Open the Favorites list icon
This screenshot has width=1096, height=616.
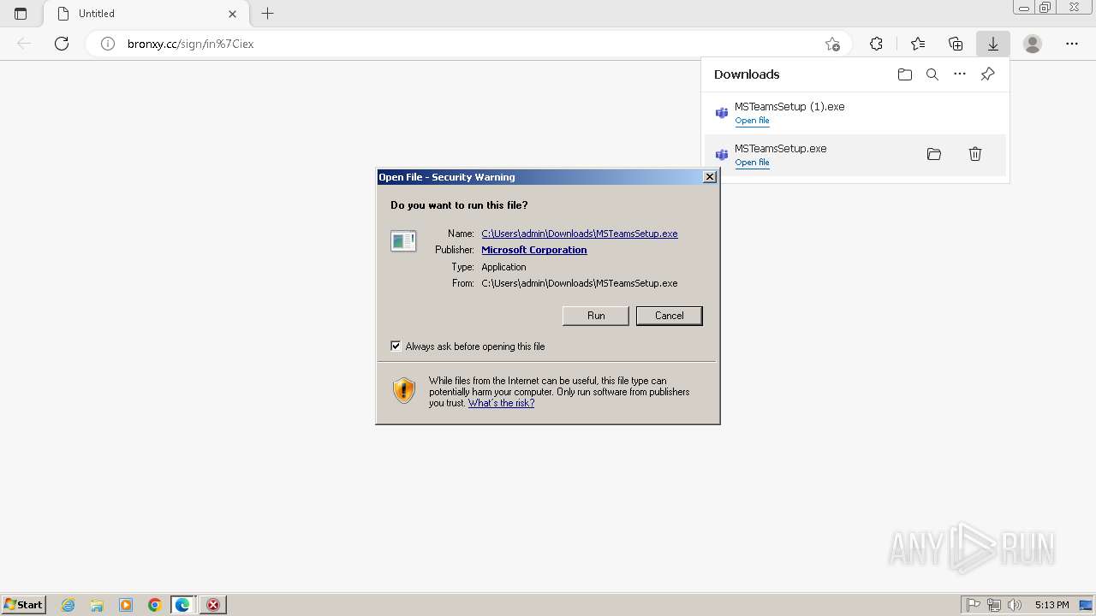click(x=918, y=44)
